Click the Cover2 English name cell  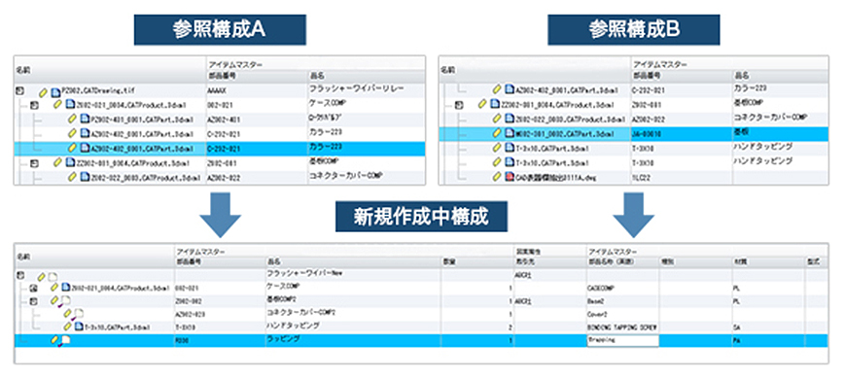(x=597, y=314)
